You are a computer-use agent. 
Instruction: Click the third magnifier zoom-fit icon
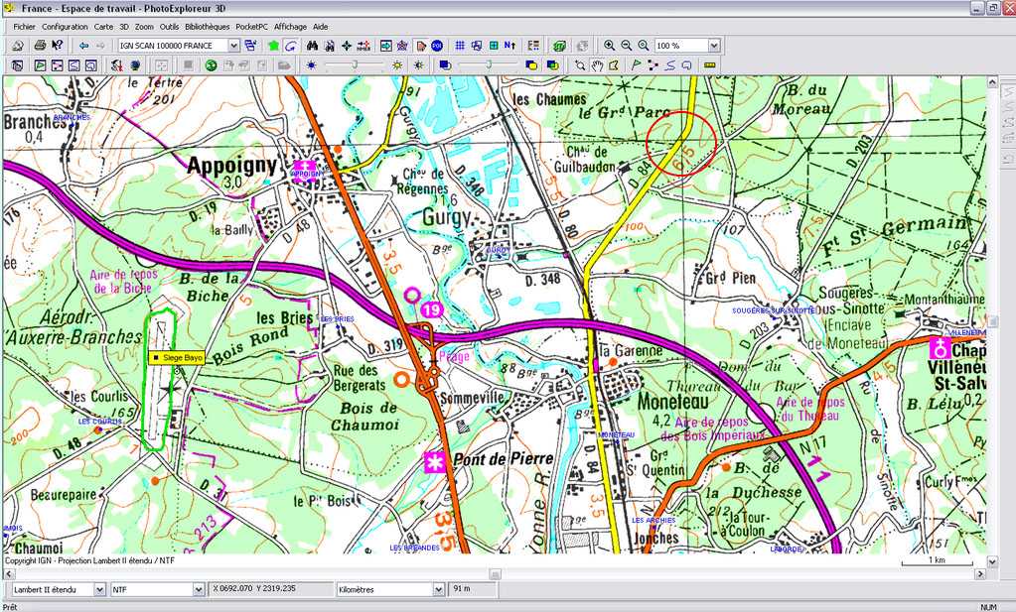click(643, 46)
